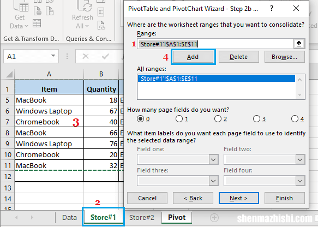318x227 pixels.
Task: Switch to the Data sheet tab
Action: point(69,218)
